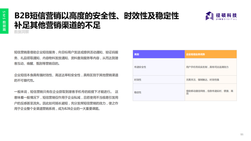Click the JINGDIGITAL English text under logo
The width and height of the screenshot is (251, 141).
[x=226, y=19]
